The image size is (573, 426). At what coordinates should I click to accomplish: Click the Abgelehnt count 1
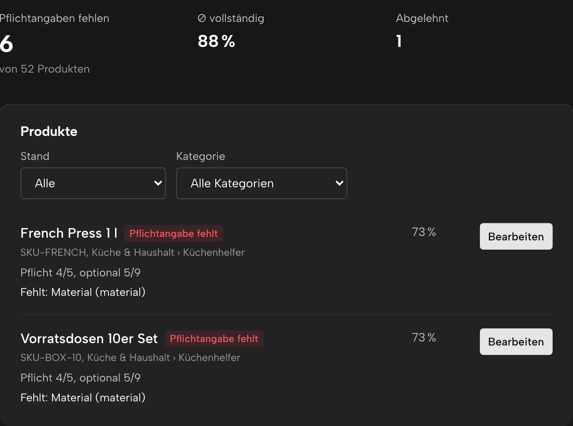pos(399,41)
